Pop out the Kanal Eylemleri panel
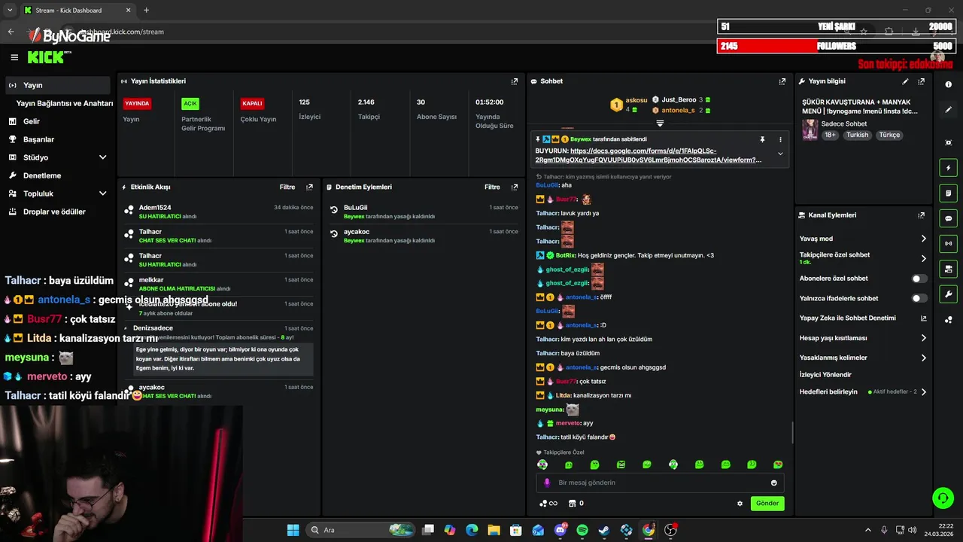963x542 pixels. (x=922, y=215)
